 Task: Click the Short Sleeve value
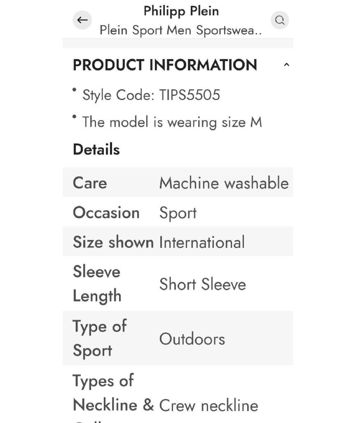[202, 284]
